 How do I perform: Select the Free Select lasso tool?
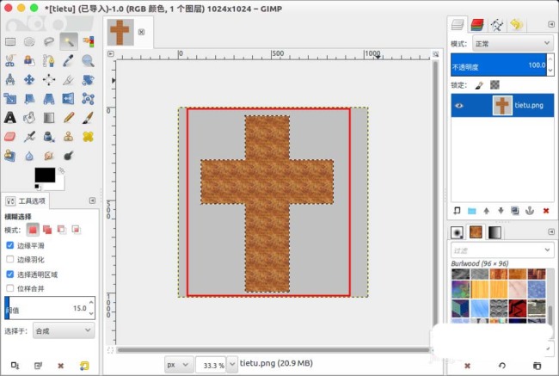coord(49,42)
